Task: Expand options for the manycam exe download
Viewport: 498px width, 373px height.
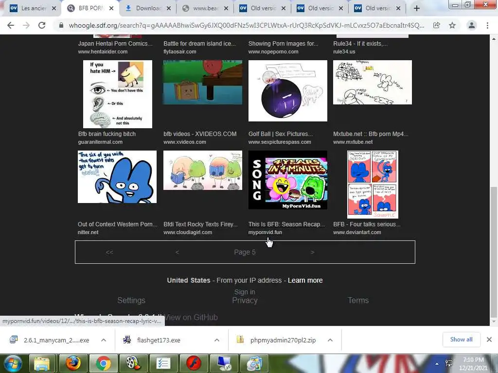Action: point(104,340)
